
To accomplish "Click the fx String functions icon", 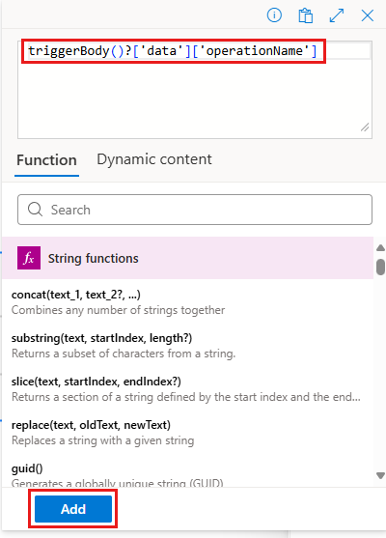I will pyautogui.click(x=29, y=258).
